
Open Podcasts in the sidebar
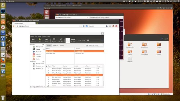point(39,52)
